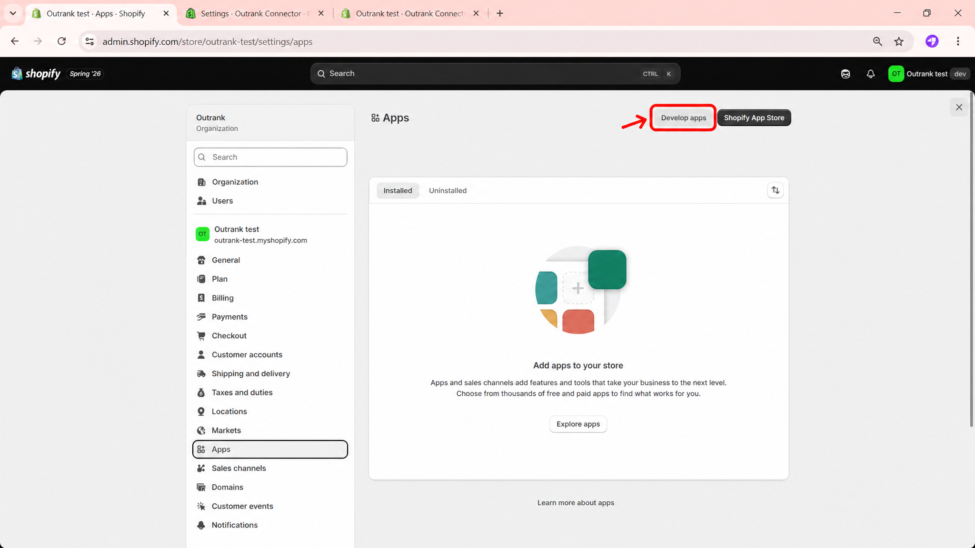
Task: Click the Shipping truck icon
Action: [x=201, y=374]
